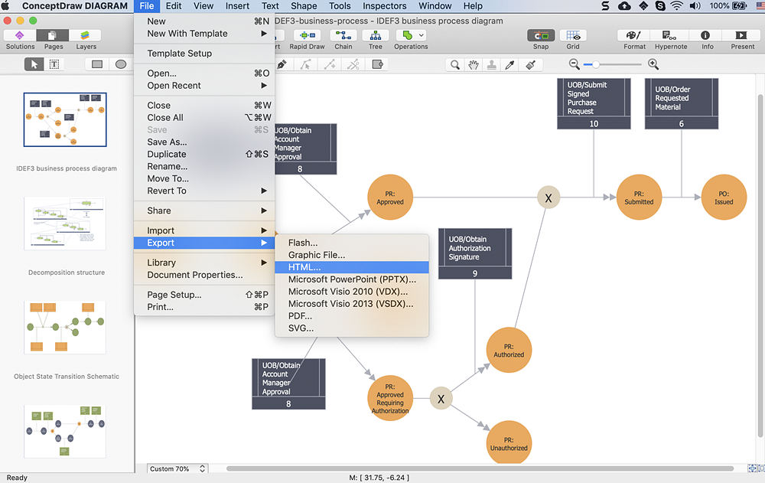Screen dimensions: 765x483
Task: Expand the Operations dropdown
Action: coord(422,36)
